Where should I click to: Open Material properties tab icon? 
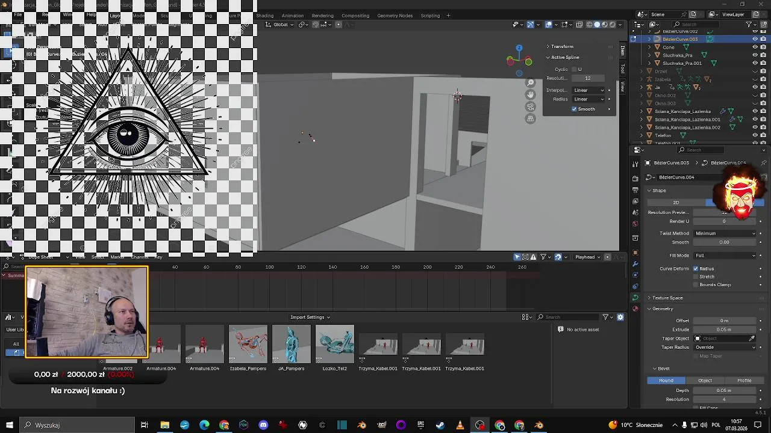(x=635, y=309)
